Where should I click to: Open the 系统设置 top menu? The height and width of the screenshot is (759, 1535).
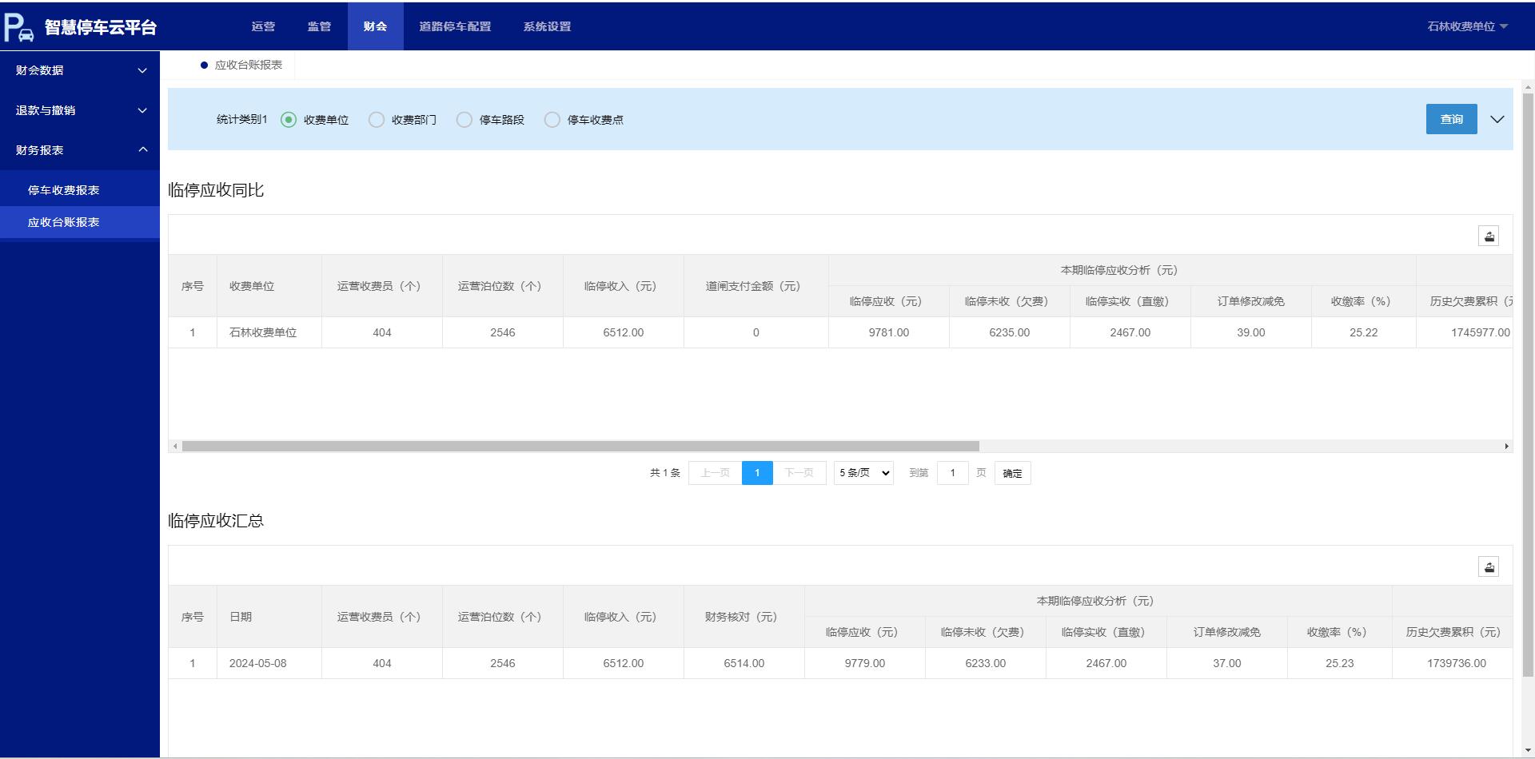pos(547,26)
